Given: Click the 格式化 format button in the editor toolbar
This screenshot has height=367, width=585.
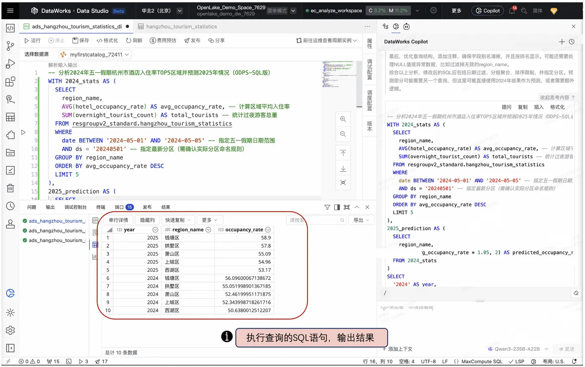Looking at the screenshot, I should pos(107,41).
